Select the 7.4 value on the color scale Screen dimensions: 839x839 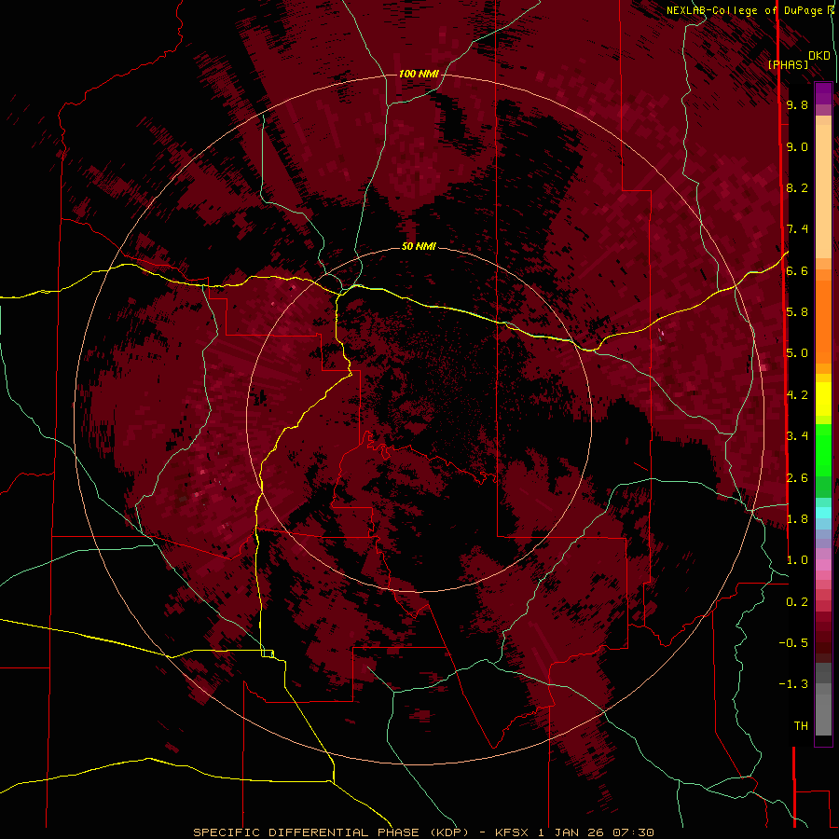797,229
